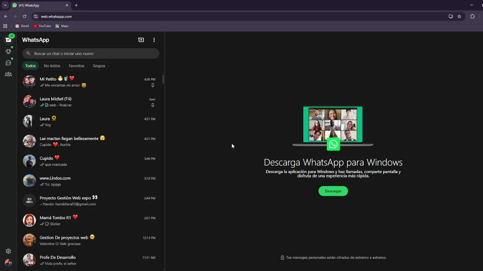Click the search magnifier icon

point(28,53)
